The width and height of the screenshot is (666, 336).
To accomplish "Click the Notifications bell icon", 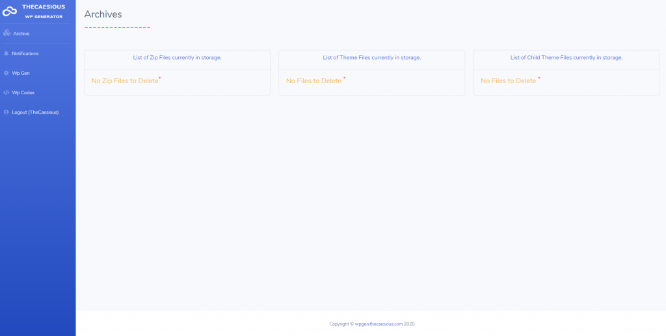I will [x=7, y=53].
